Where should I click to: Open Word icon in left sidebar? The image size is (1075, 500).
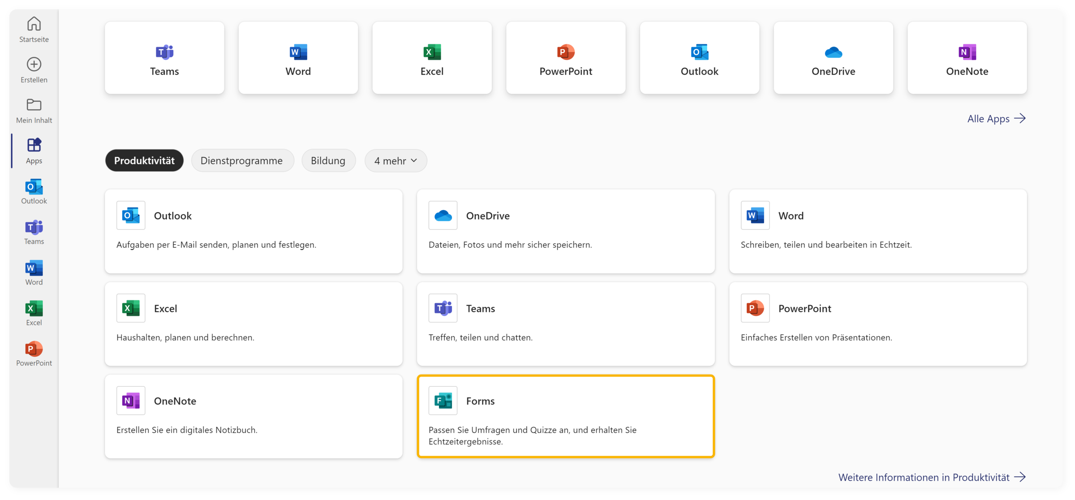pos(34,272)
